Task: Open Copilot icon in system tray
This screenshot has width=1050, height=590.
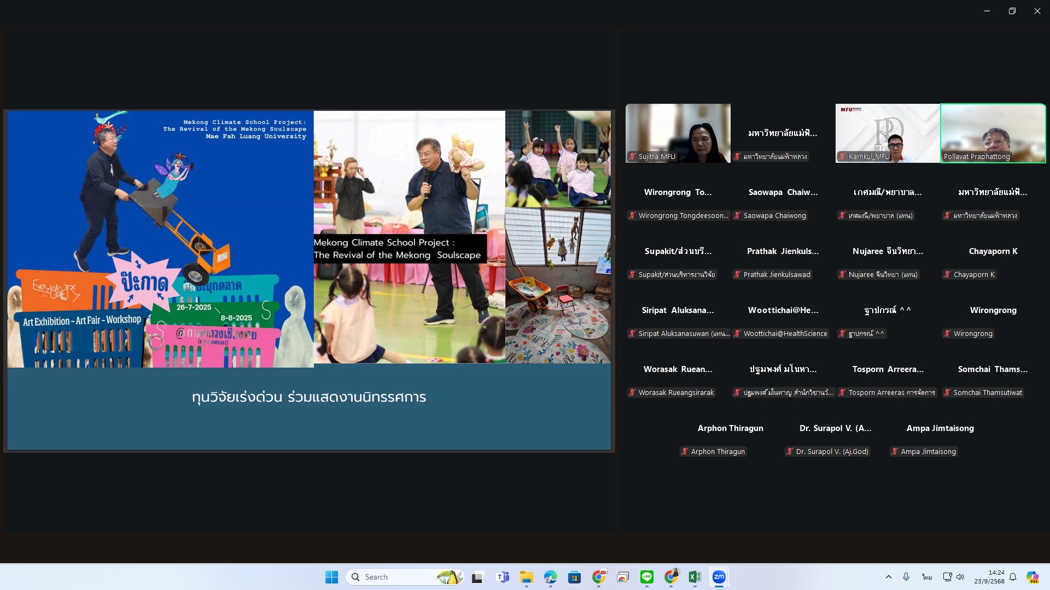Action: pos(1032,577)
